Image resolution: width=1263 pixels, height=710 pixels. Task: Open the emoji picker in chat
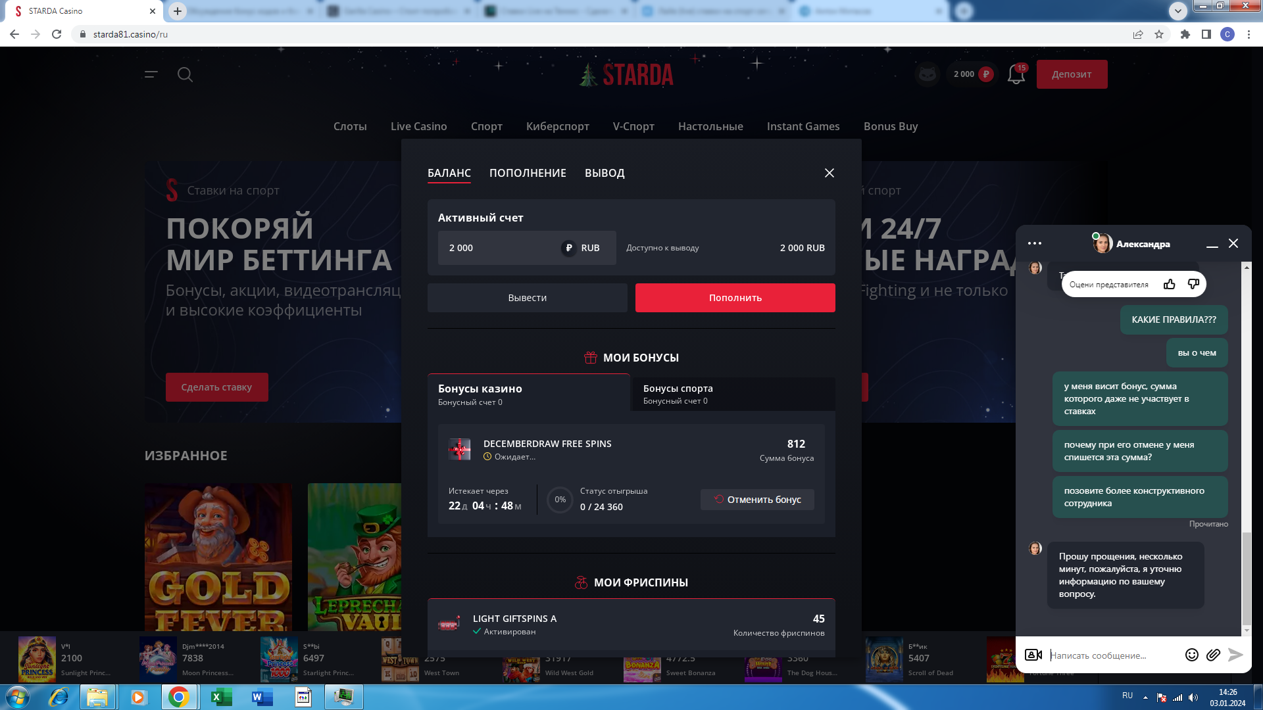point(1191,655)
